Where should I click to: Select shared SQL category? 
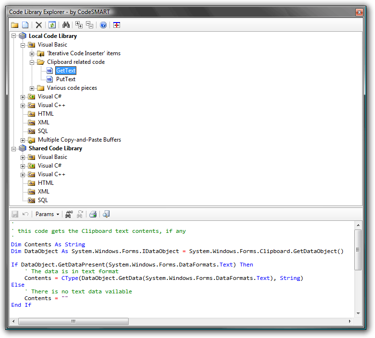(43, 200)
